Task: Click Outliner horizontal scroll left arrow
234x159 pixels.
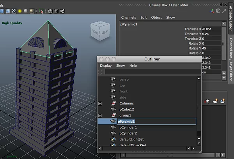Action: pos(100,148)
